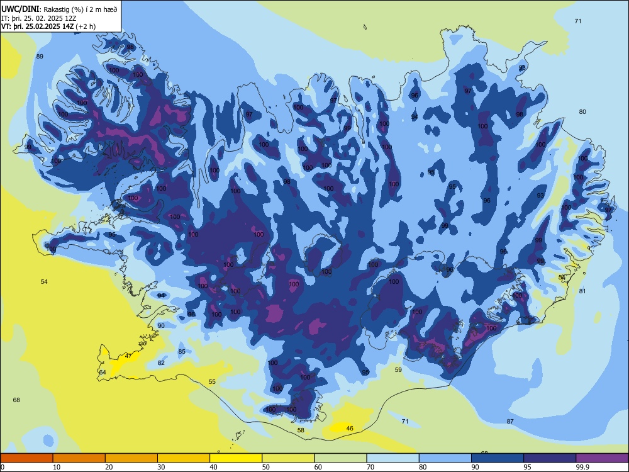Click the legend tick label '60'
This screenshot has width=629, height=472.
(x=318, y=467)
